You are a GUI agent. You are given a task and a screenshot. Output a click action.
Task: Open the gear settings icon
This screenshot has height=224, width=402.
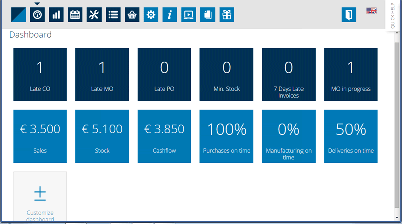(x=151, y=15)
